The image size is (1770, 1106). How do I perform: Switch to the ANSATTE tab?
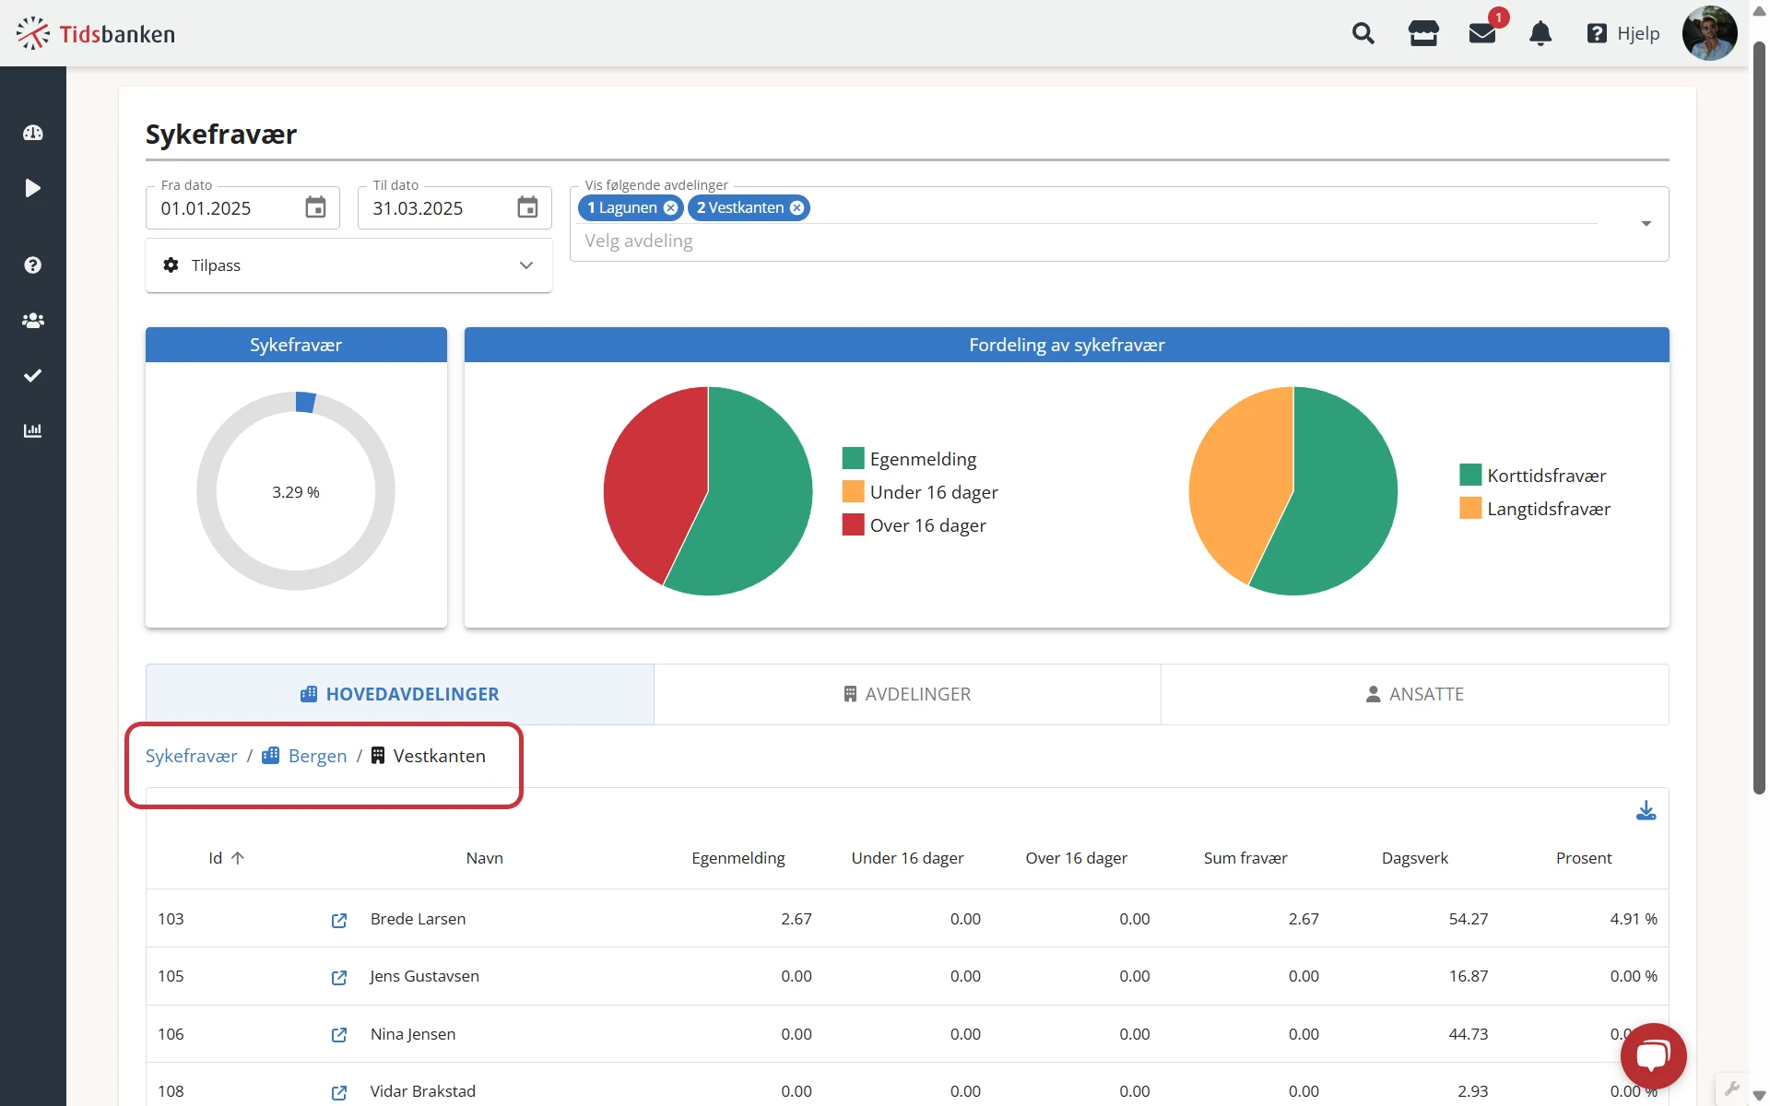click(1414, 694)
